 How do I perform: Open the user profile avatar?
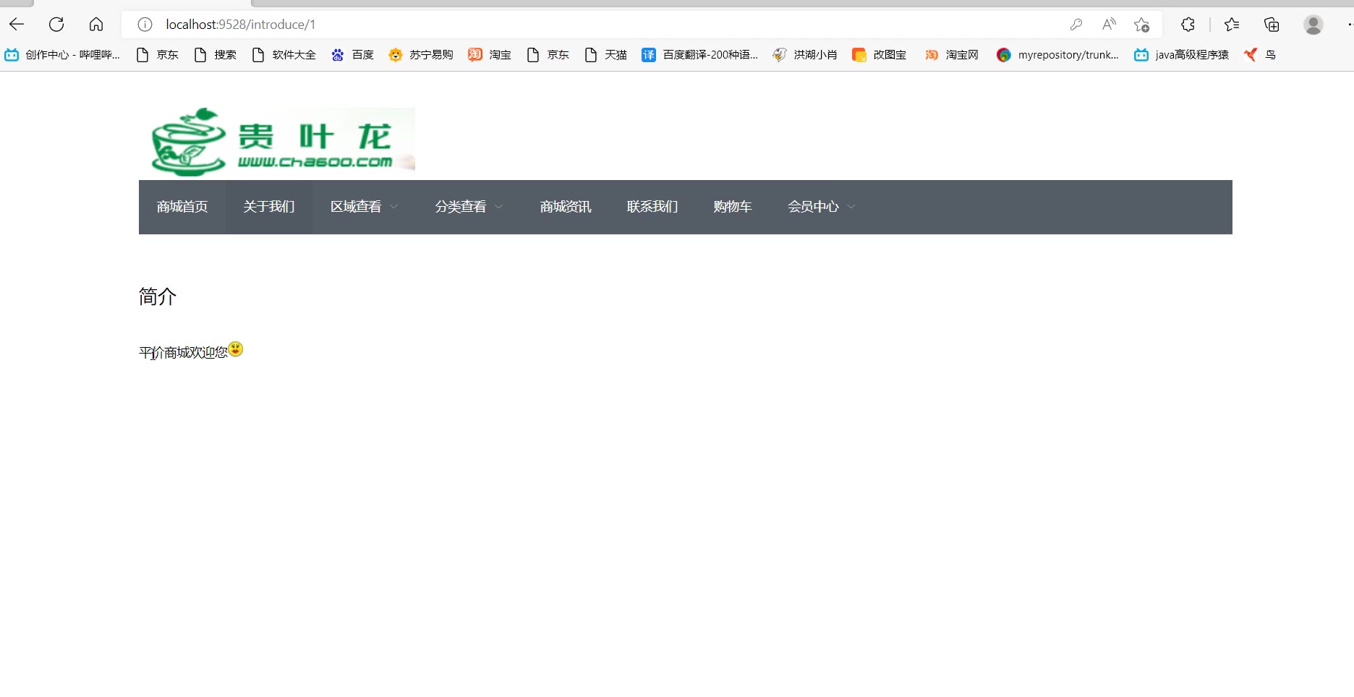[x=1313, y=25]
